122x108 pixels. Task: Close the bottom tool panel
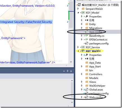(71, 71)
